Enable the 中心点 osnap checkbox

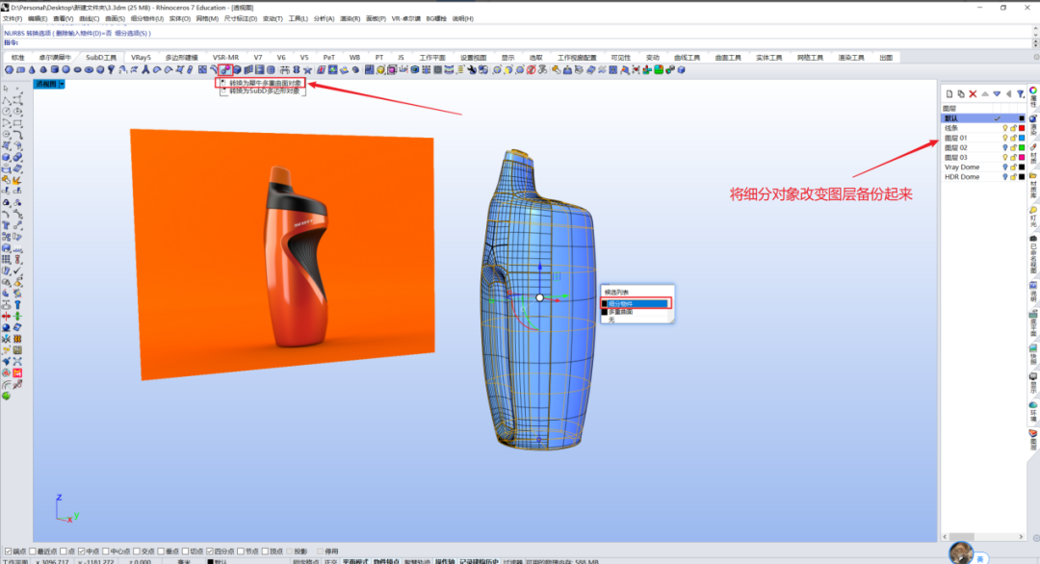click(106, 551)
